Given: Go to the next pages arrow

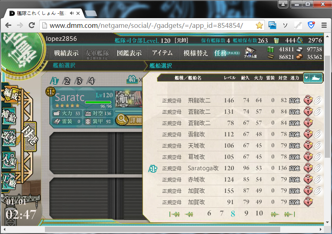Looking at the screenshot, I should coord(275,214).
